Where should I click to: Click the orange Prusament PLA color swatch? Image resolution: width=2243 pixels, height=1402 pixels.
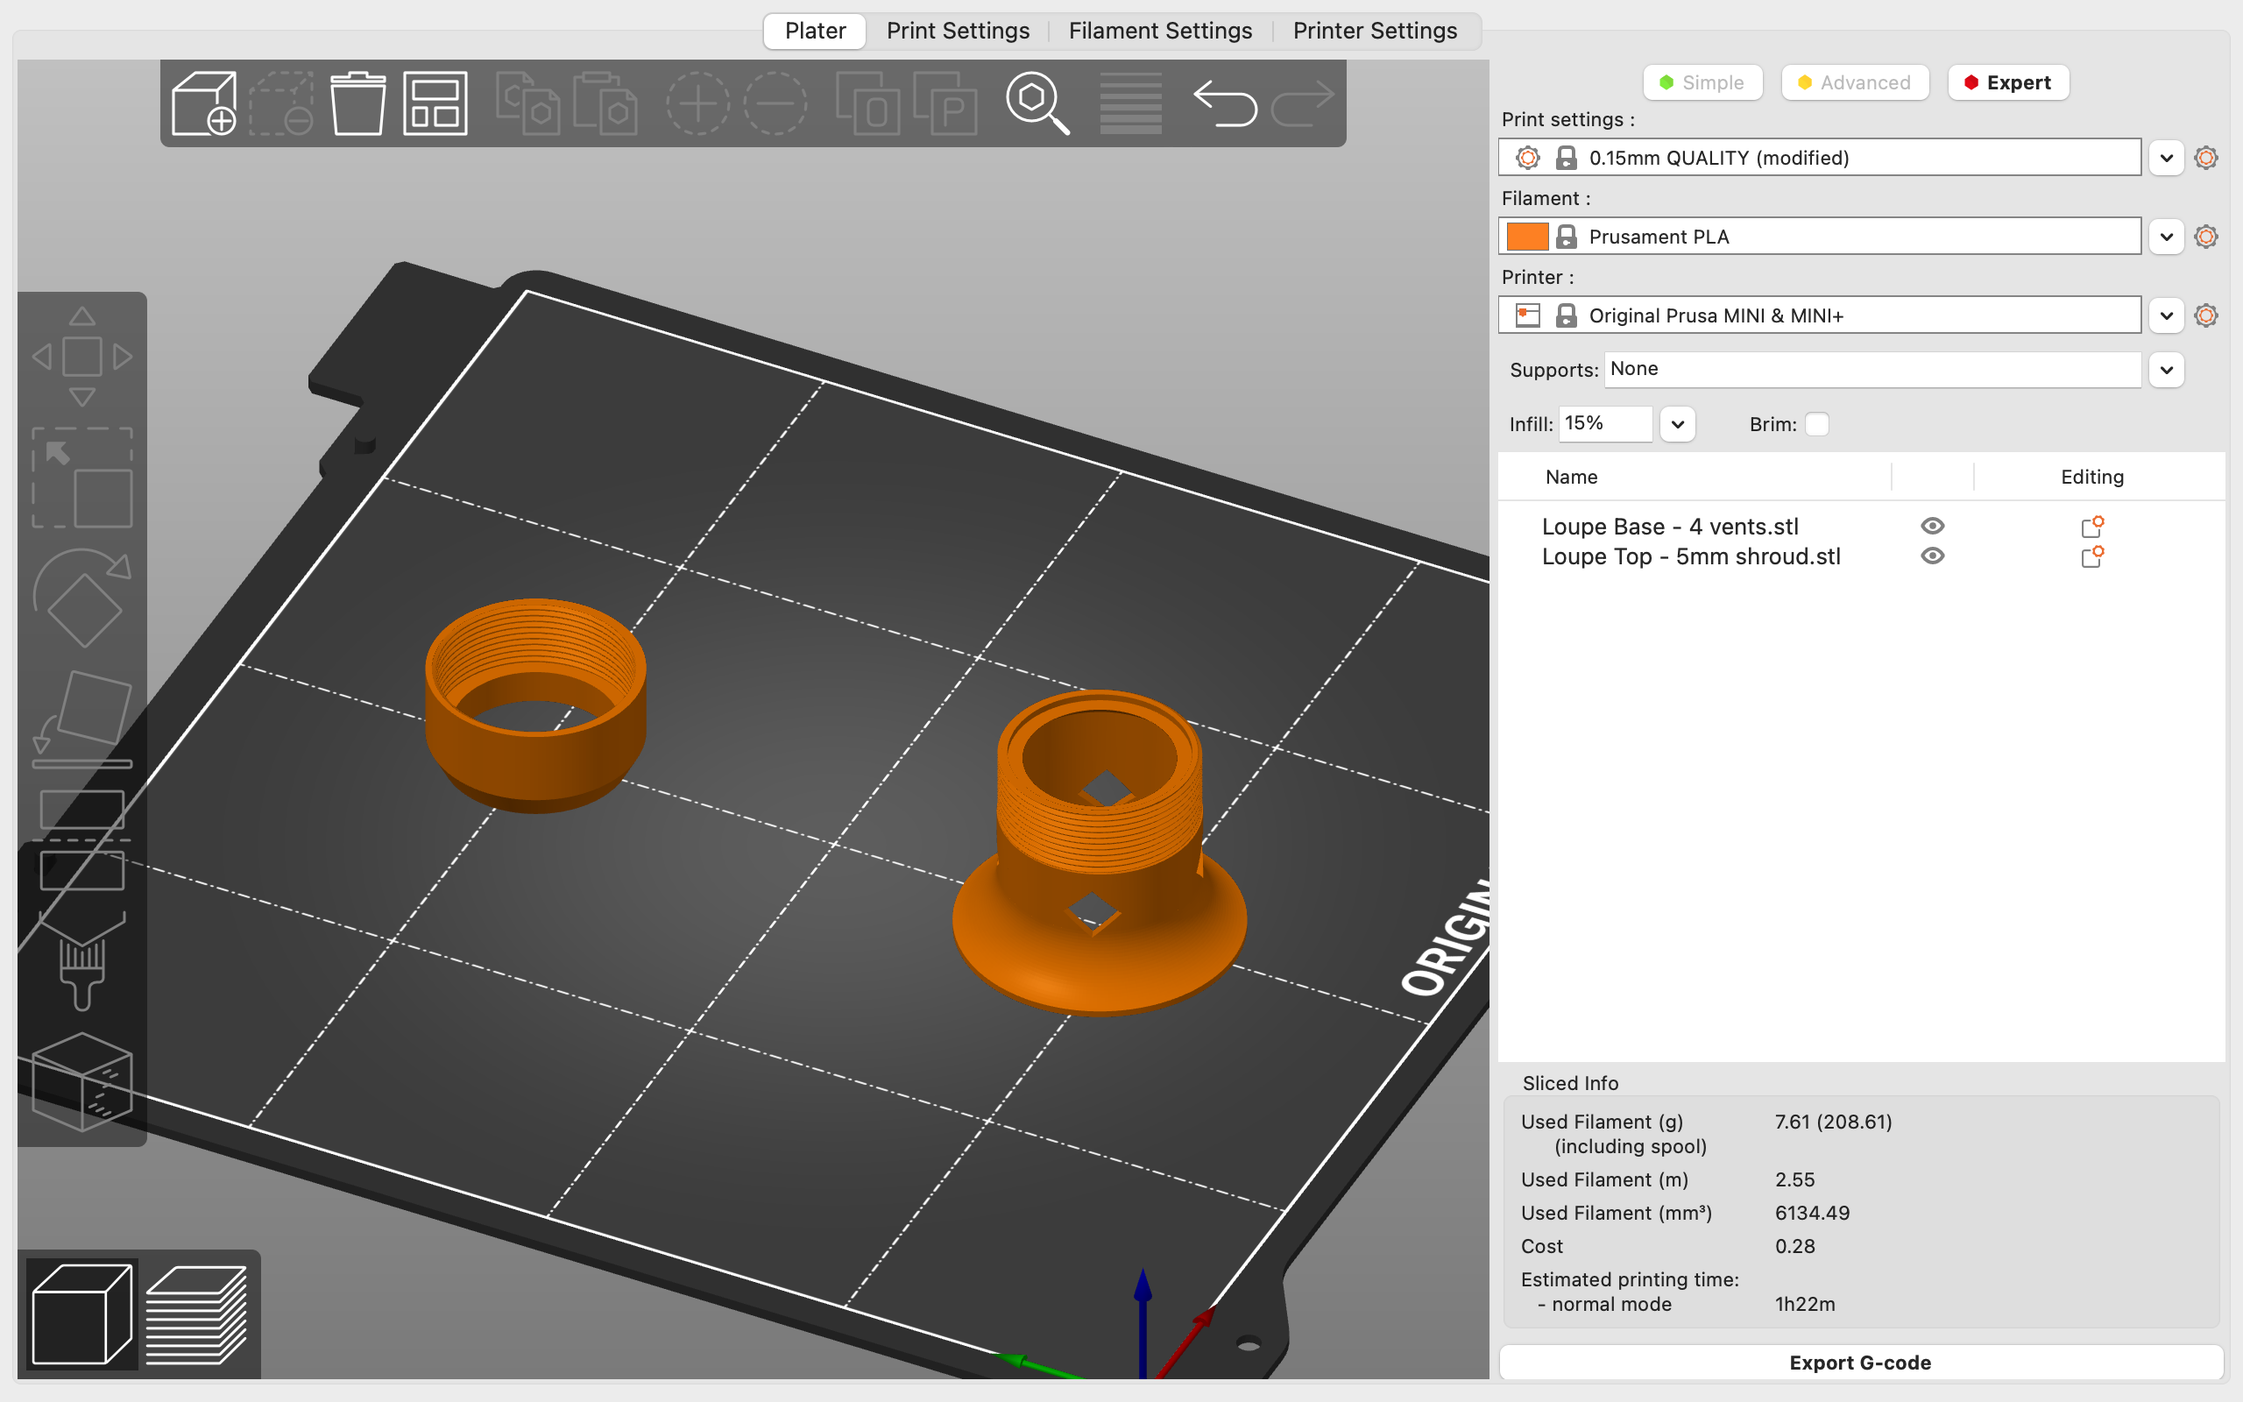coord(1526,236)
